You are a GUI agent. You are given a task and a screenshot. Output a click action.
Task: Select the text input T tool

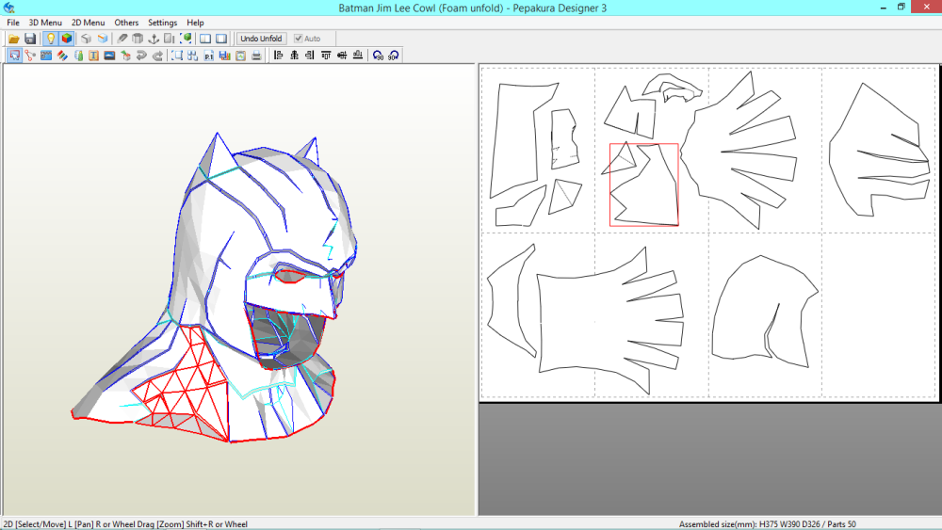(x=93, y=56)
